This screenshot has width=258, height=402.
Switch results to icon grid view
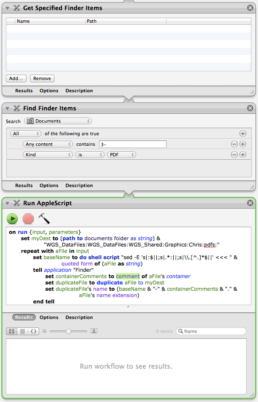pos(11,331)
